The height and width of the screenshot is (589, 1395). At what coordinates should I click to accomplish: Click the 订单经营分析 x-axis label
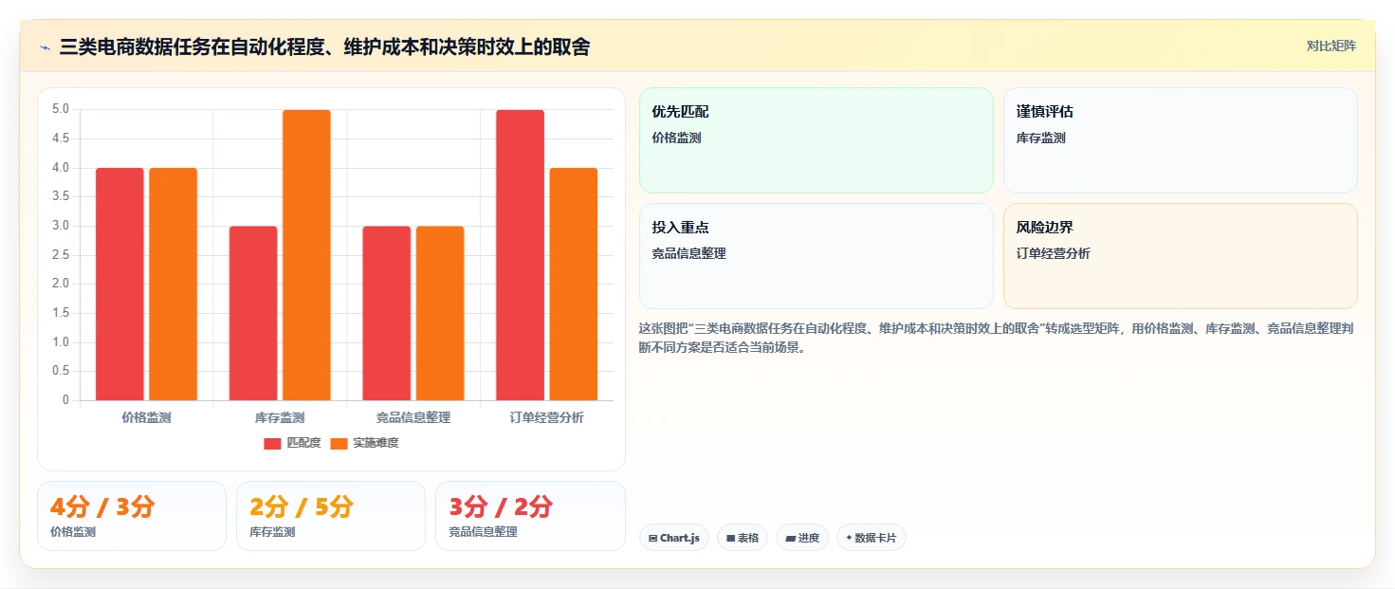[547, 417]
